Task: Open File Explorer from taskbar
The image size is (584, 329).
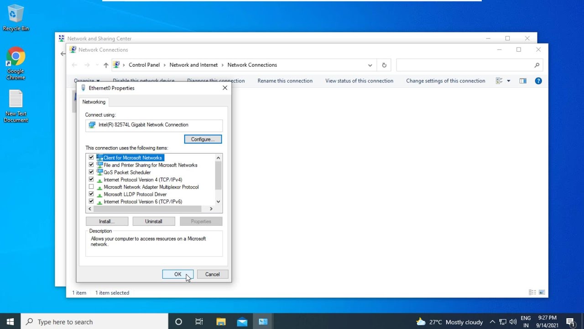Action: [221, 322]
